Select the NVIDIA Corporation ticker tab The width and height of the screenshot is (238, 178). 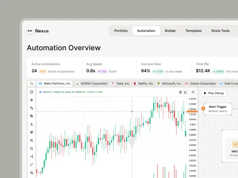click(92, 84)
